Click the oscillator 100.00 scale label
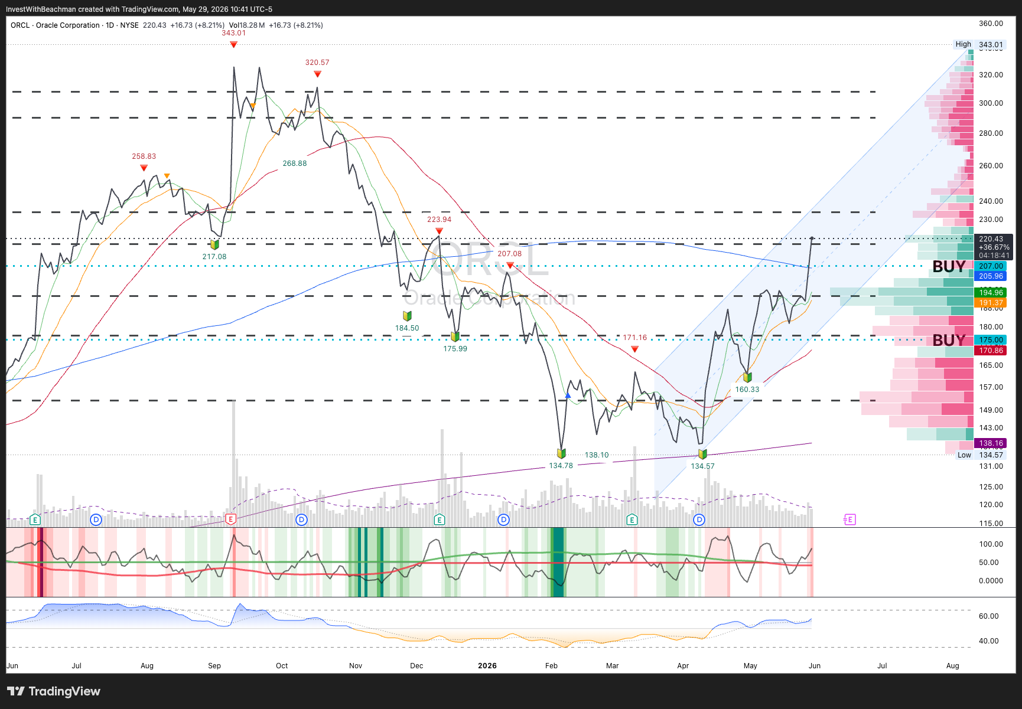1022x709 pixels. point(991,544)
